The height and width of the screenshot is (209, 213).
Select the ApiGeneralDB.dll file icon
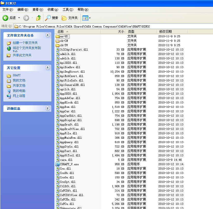point(58,85)
